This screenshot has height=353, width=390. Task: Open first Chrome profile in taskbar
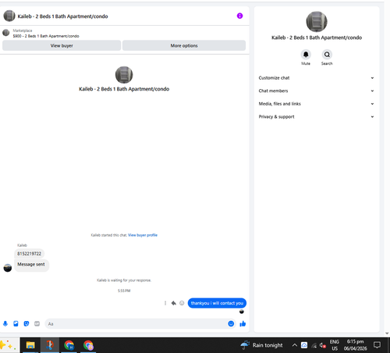pos(69,345)
